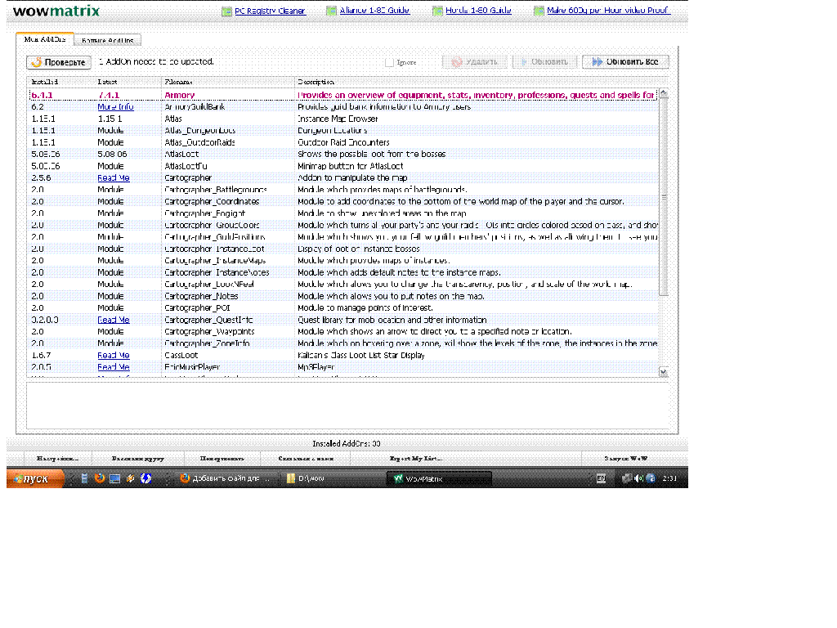Open the Alliance 1-80 Guide link
837x628 pixels.
click(374, 10)
